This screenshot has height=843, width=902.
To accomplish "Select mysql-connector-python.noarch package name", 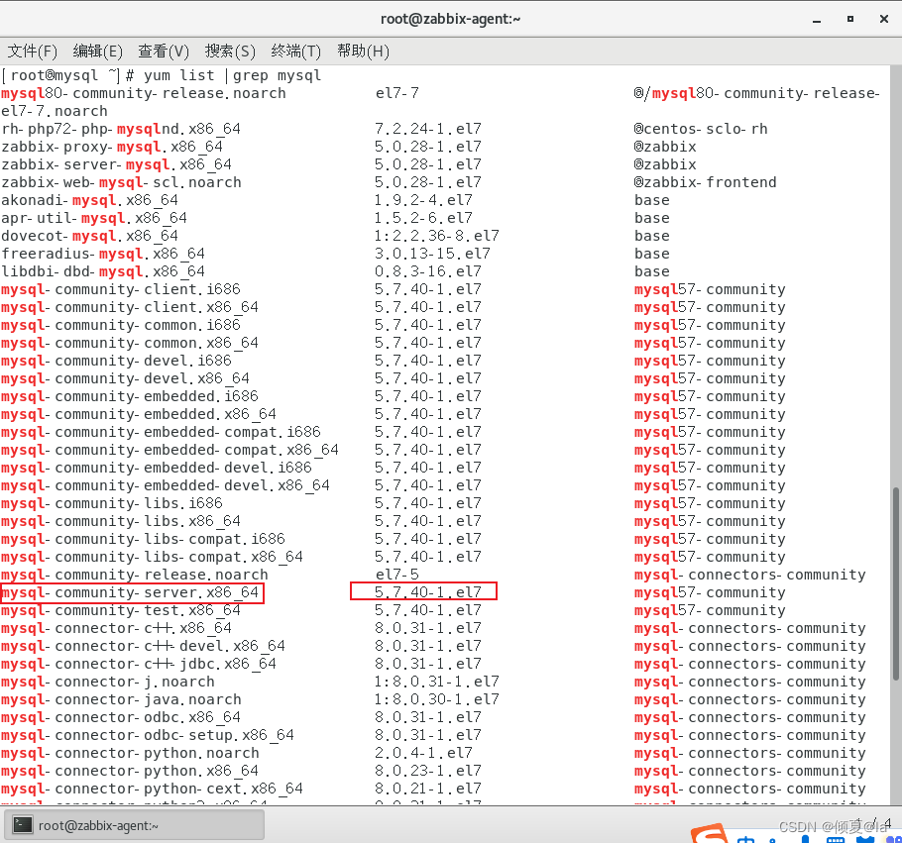I will coord(130,753).
